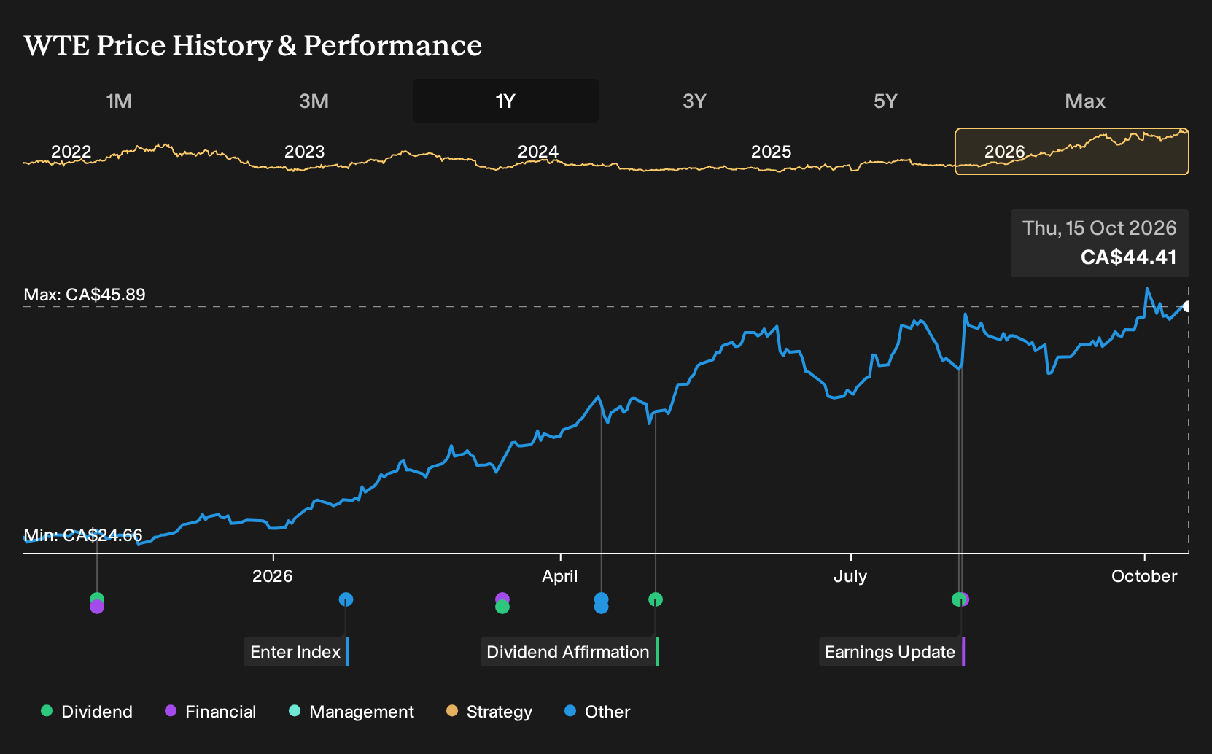This screenshot has width=1212, height=754.
Task: Toggle Other events in the legend
Action: click(x=597, y=711)
